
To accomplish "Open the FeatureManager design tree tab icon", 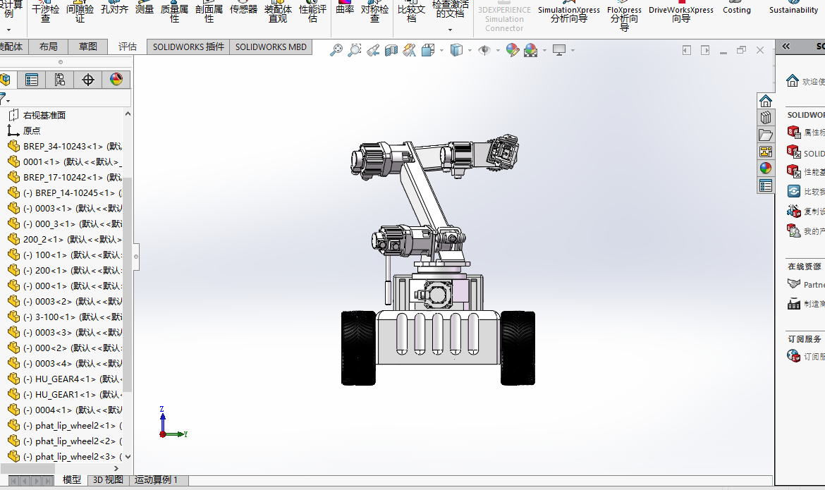I will click(5, 80).
